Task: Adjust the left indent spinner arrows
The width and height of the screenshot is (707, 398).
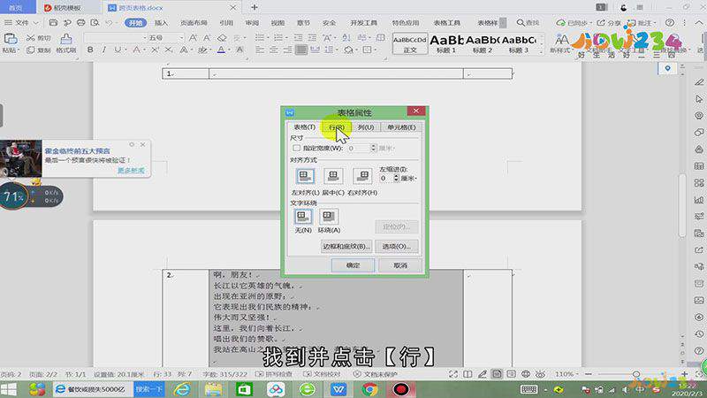Action: pos(396,179)
